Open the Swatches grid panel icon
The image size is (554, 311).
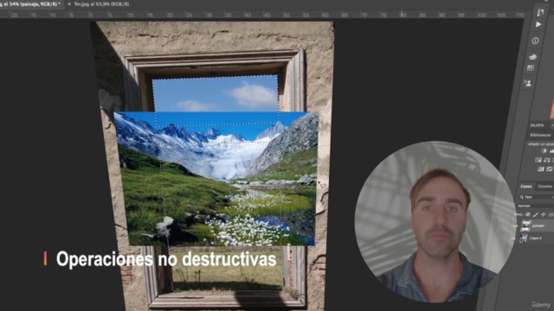point(531,68)
